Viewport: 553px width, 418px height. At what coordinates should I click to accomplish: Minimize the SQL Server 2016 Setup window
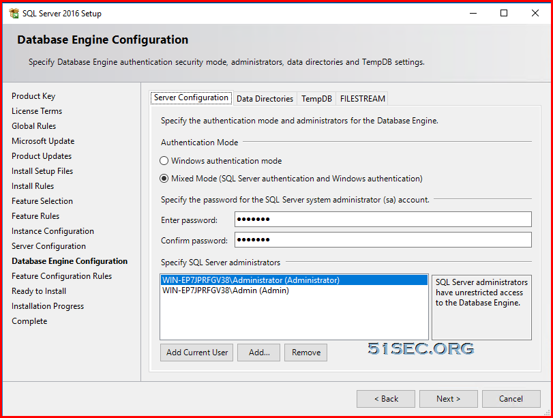coord(473,14)
